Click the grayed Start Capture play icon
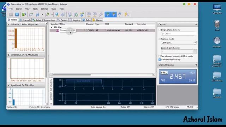The height and width of the screenshot is (127, 226). tap(11, 14)
